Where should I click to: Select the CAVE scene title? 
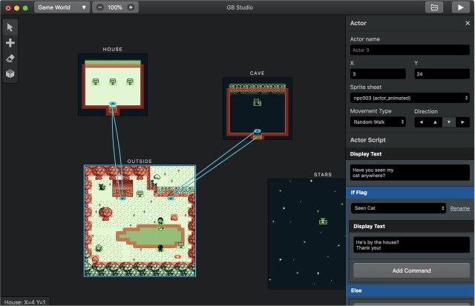click(258, 73)
